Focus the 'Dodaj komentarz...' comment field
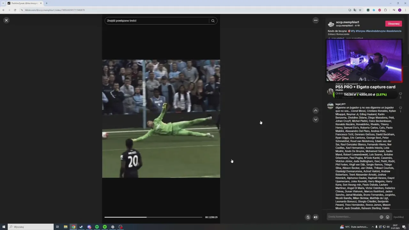 [353, 217]
